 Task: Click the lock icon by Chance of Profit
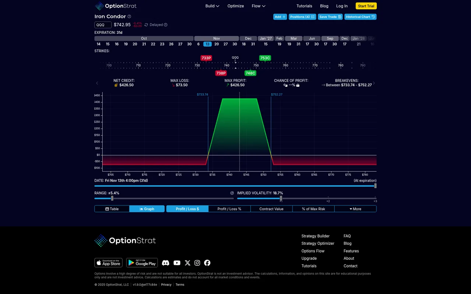click(x=298, y=85)
